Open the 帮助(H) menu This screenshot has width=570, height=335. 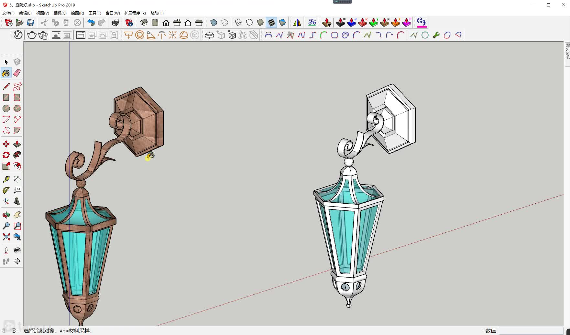click(x=157, y=13)
